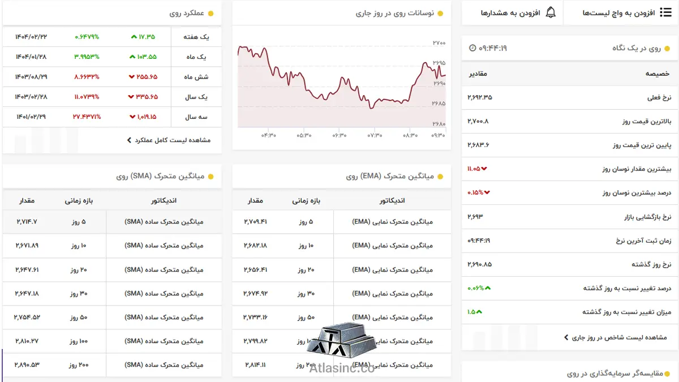Screen dimensions: 679x382
Task: Click the green up arrow beside 17.35
Action: point(134,37)
